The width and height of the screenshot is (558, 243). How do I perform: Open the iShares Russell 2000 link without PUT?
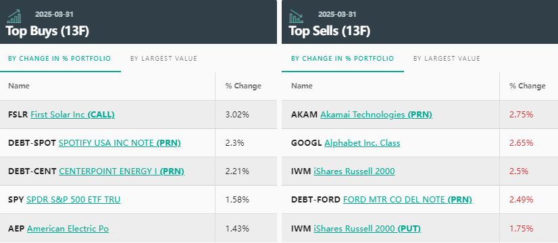pos(354,171)
